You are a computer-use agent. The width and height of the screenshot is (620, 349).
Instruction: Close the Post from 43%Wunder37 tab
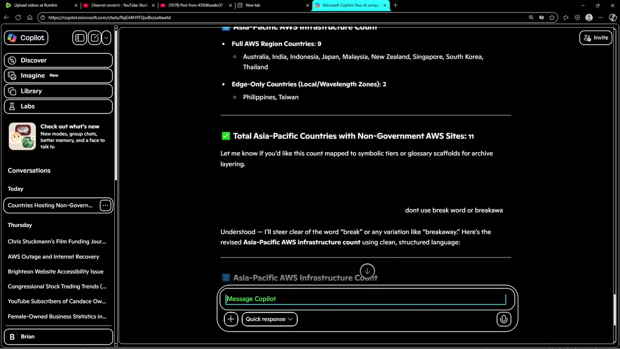click(x=230, y=5)
